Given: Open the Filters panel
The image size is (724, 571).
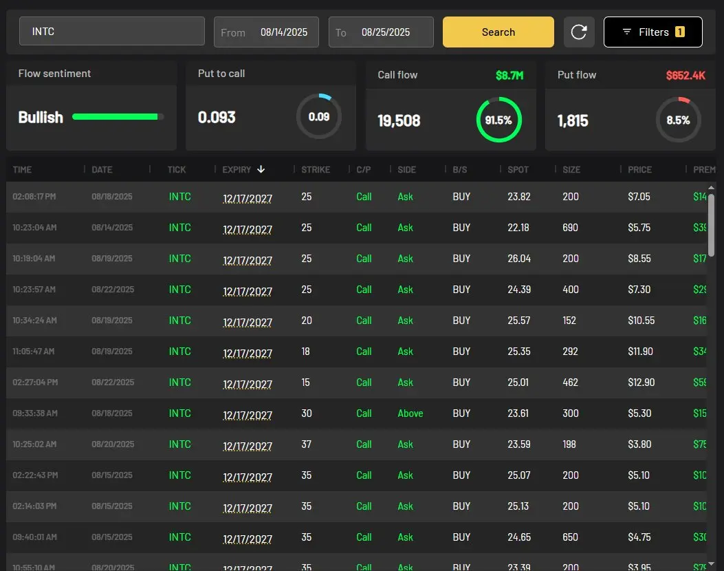Looking at the screenshot, I should (653, 32).
